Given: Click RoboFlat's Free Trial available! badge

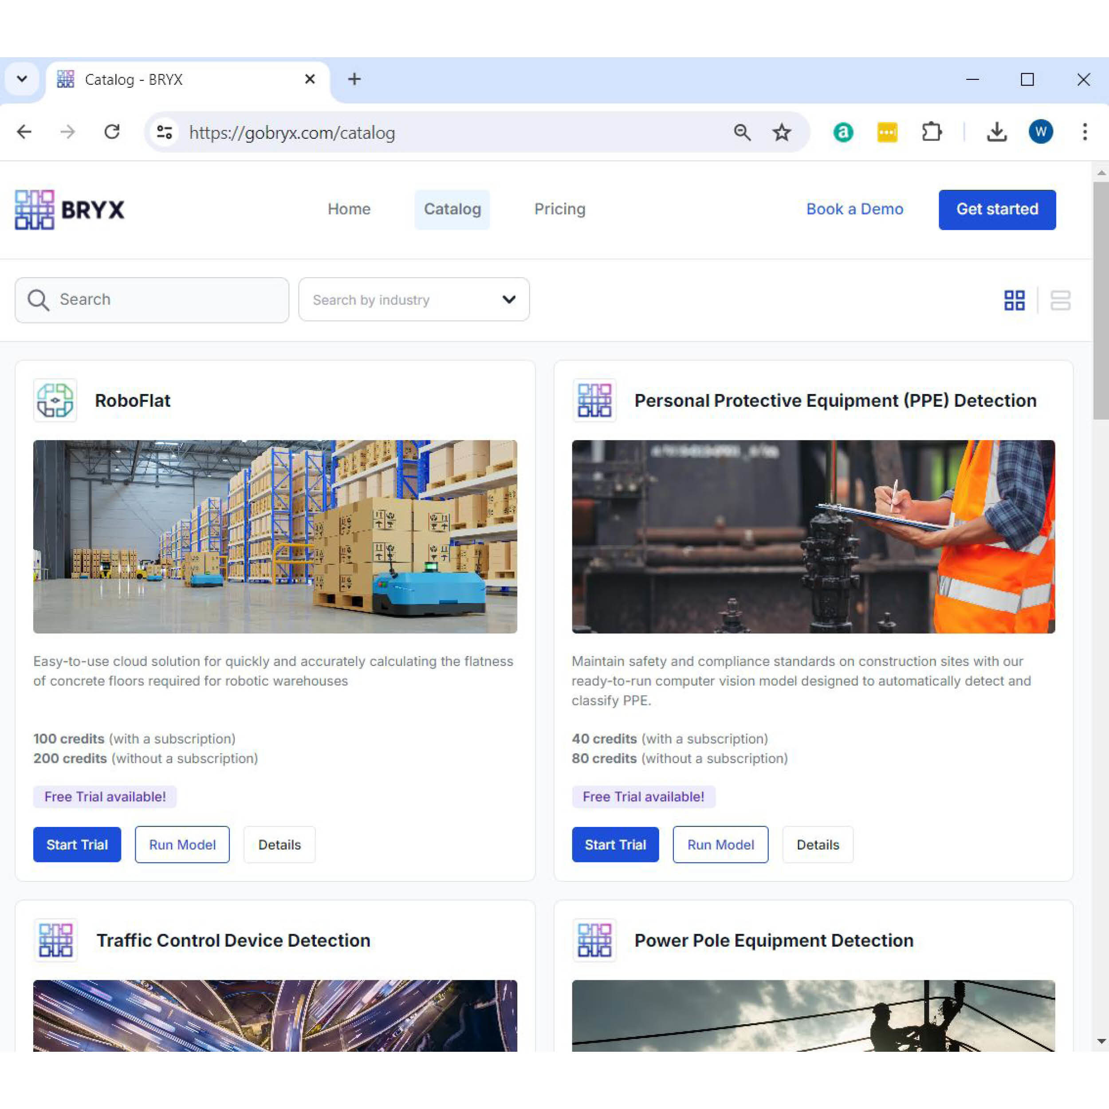Looking at the screenshot, I should click(x=105, y=797).
